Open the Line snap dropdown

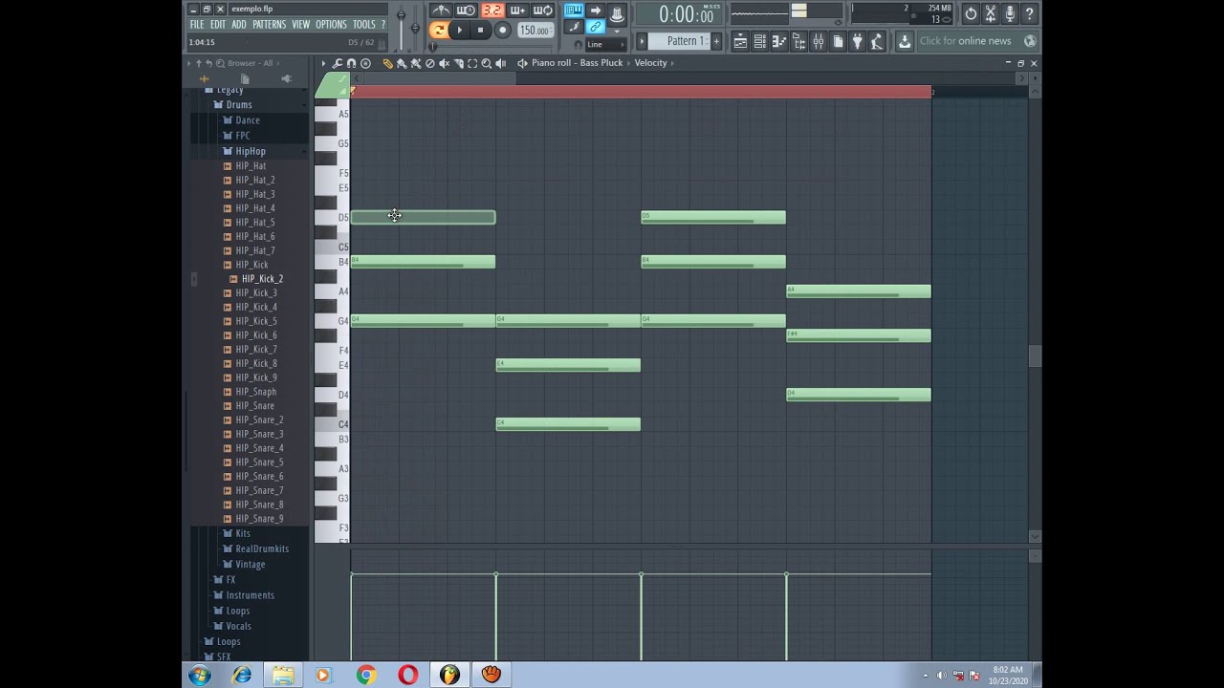coord(604,45)
